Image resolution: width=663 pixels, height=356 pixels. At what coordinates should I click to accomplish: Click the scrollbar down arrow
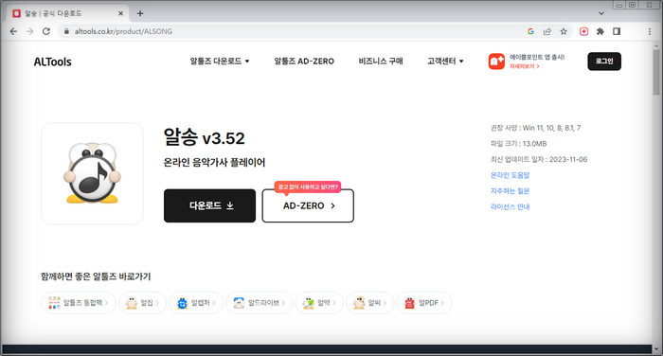pyautogui.click(x=656, y=349)
